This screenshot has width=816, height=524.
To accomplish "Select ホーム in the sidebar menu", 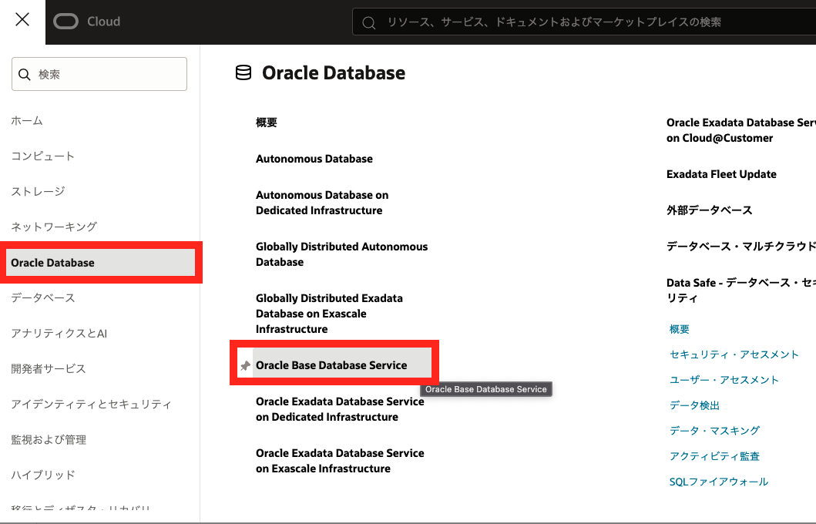I will pyautogui.click(x=27, y=121).
